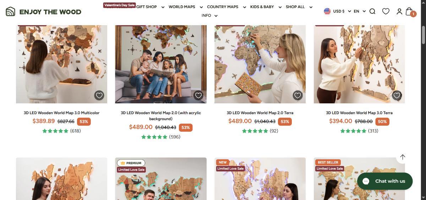Toggle wishlist heart on 3.0 Multicolor map
Viewport: 426px width, 200px height.
(99, 95)
